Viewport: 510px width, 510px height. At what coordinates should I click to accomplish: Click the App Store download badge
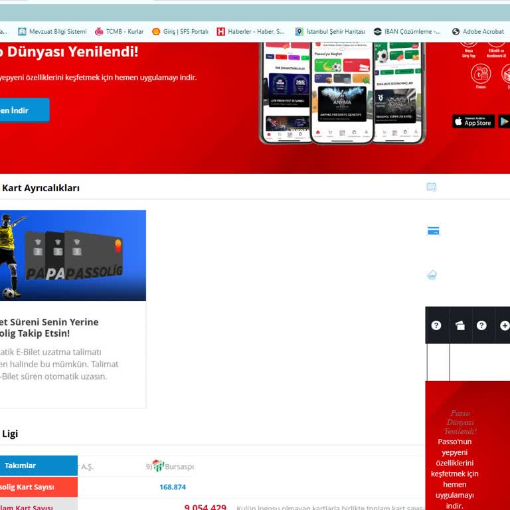click(473, 122)
